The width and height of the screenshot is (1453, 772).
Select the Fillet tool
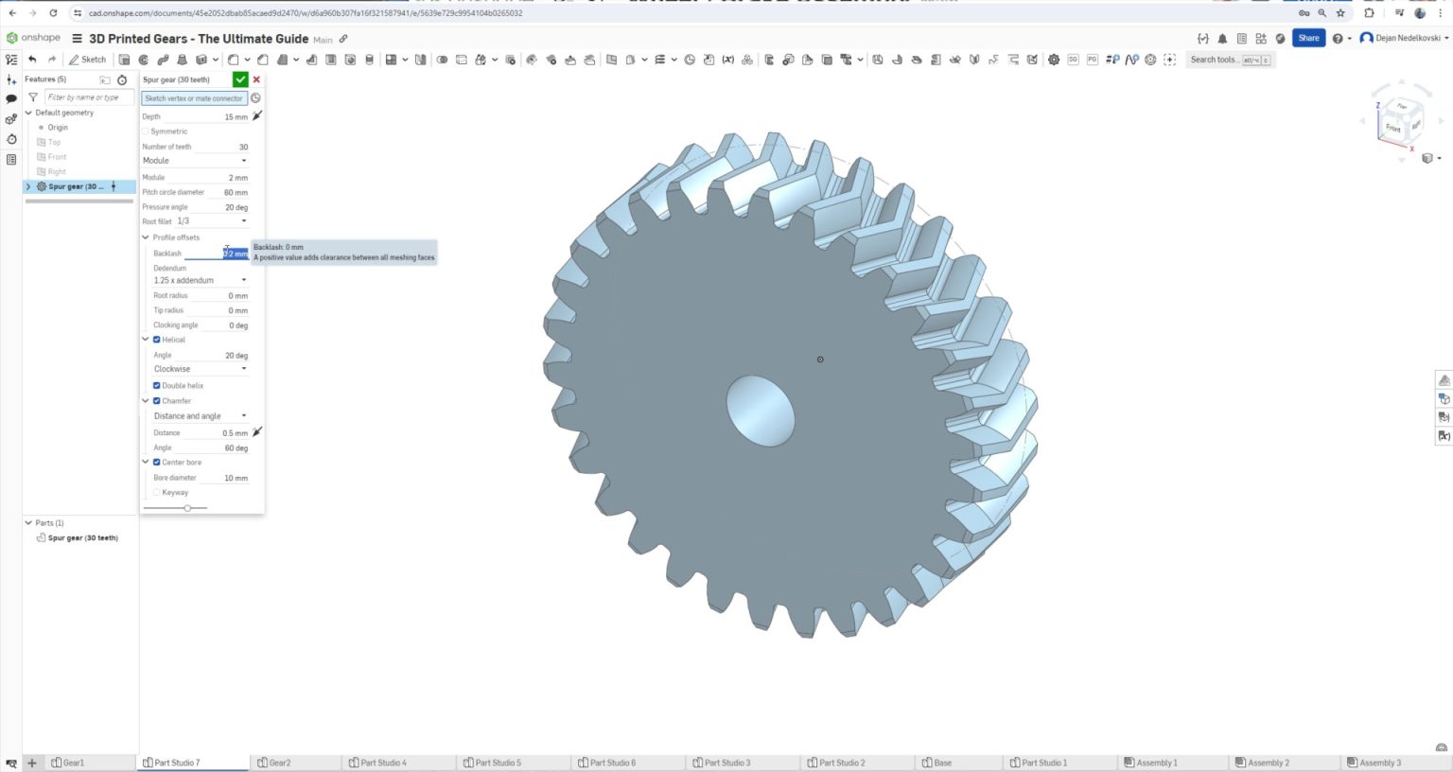click(x=234, y=59)
